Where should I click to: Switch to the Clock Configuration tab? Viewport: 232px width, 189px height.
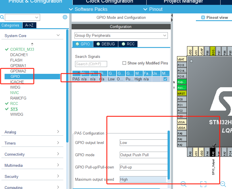109,2
